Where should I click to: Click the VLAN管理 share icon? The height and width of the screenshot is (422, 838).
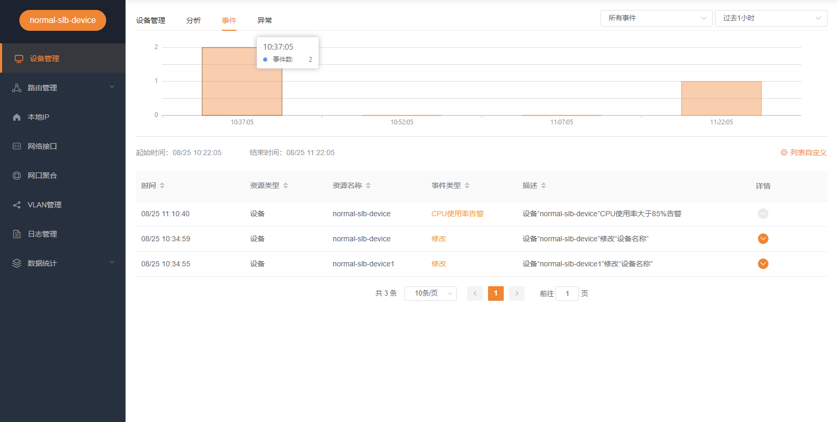coord(17,205)
